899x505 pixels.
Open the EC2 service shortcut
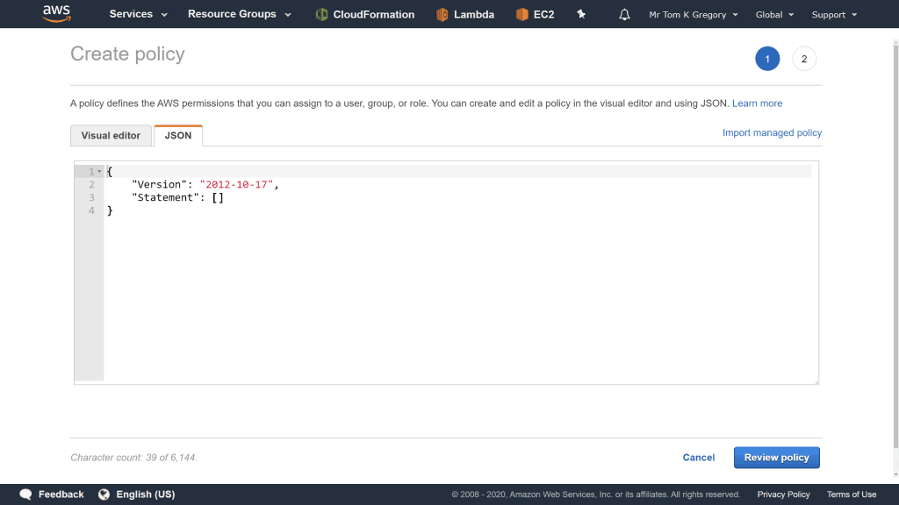pos(535,14)
